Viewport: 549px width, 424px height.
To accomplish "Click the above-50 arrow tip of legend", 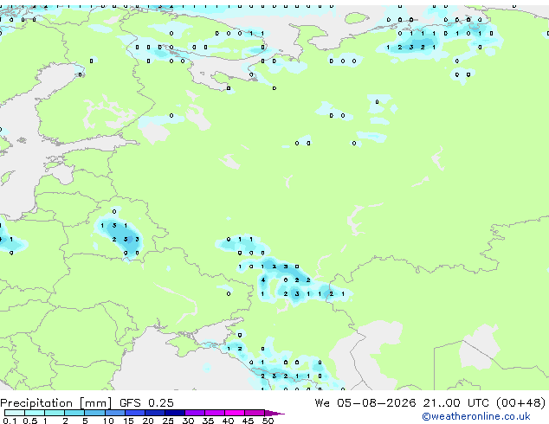I will tap(274, 413).
